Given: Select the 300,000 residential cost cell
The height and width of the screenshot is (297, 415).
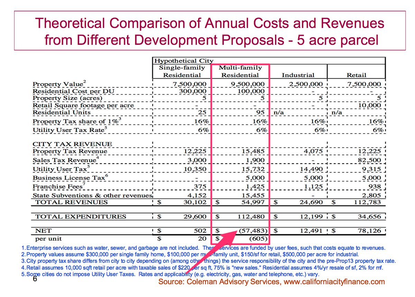Looking at the screenshot, I should click(192, 91).
